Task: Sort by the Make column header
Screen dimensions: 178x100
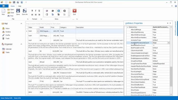Action: pyautogui.click(x=33, y=27)
